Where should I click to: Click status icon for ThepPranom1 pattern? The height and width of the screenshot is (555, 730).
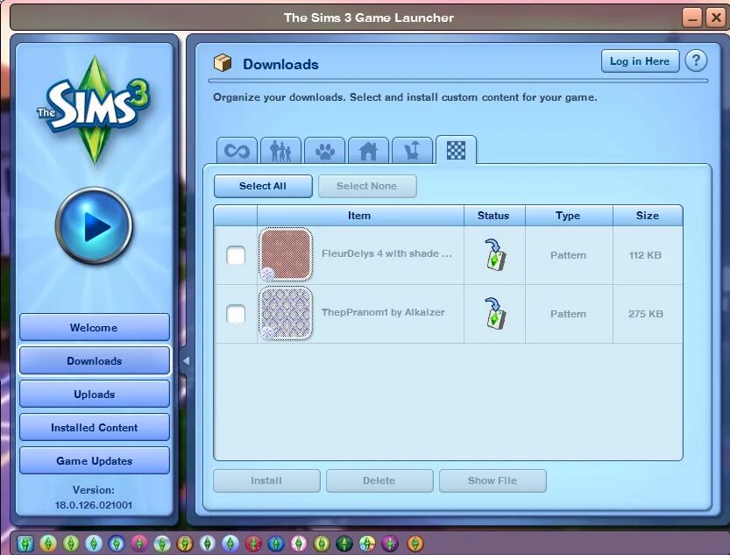pyautogui.click(x=494, y=313)
